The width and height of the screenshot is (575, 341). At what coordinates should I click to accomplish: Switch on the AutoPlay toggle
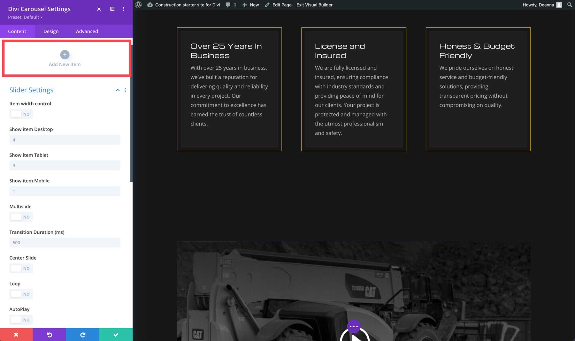pos(21,320)
